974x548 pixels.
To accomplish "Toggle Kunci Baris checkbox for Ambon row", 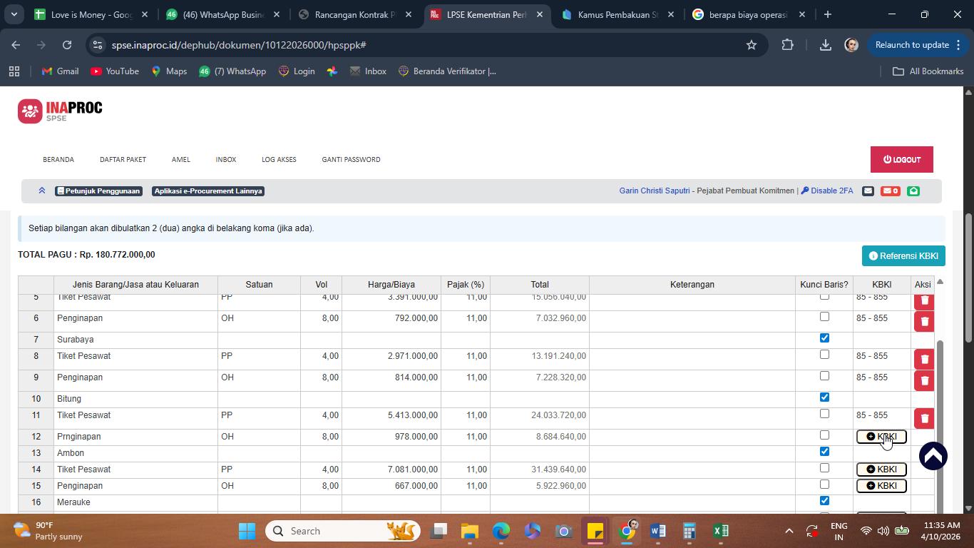I will pos(824,452).
